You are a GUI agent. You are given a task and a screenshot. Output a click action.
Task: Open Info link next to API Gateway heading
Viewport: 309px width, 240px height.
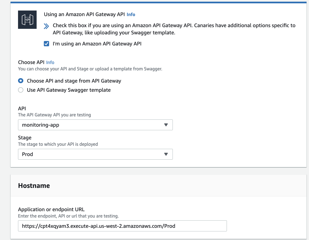[131, 15]
